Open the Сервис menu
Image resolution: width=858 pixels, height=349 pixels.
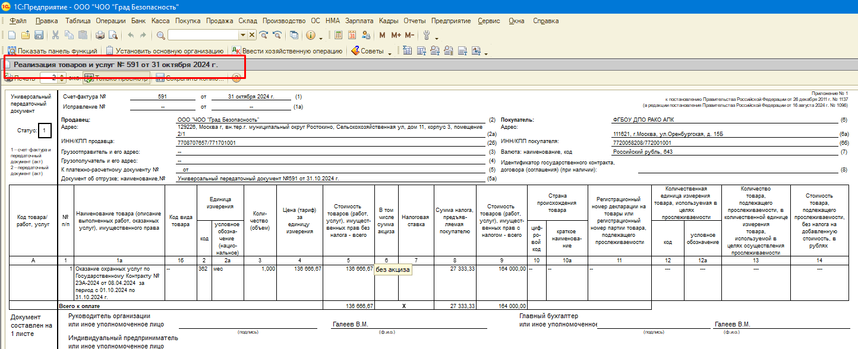(x=489, y=21)
